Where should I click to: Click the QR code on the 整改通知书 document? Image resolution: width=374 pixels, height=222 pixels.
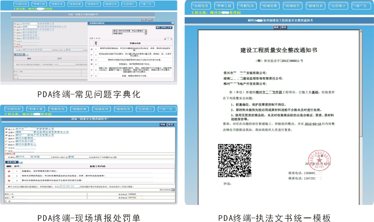click(x=233, y=160)
